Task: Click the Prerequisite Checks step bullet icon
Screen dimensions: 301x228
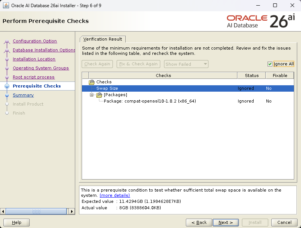Action: [x=7, y=86]
